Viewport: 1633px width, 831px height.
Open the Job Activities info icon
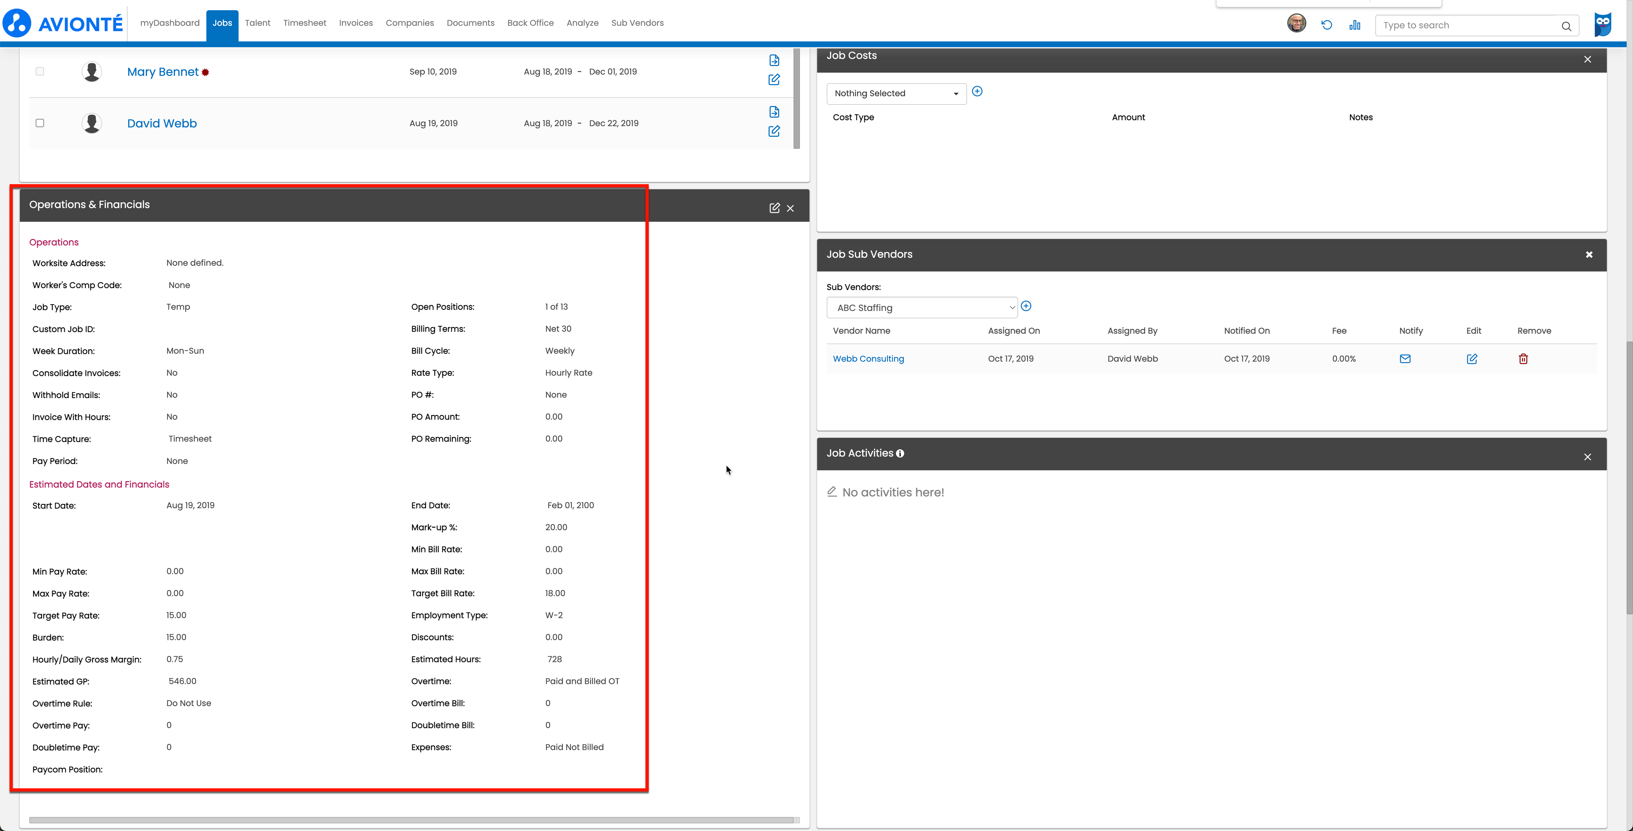coord(900,453)
